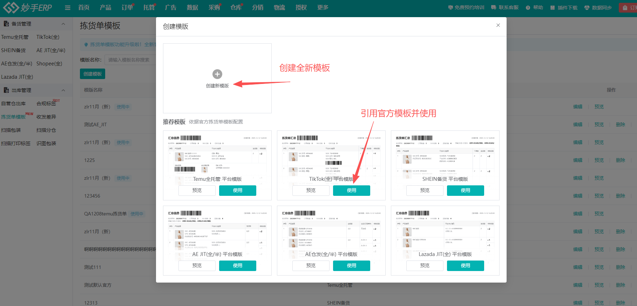The height and width of the screenshot is (306, 637).
Task: Preview the TikTok(全) 平台模版
Action: click(x=311, y=190)
